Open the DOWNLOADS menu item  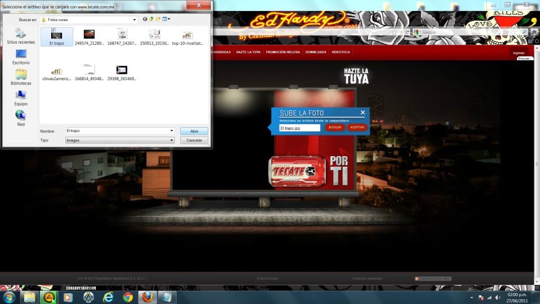pos(316,52)
